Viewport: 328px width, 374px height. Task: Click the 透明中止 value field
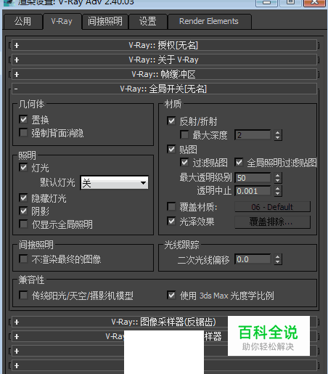coord(253,191)
